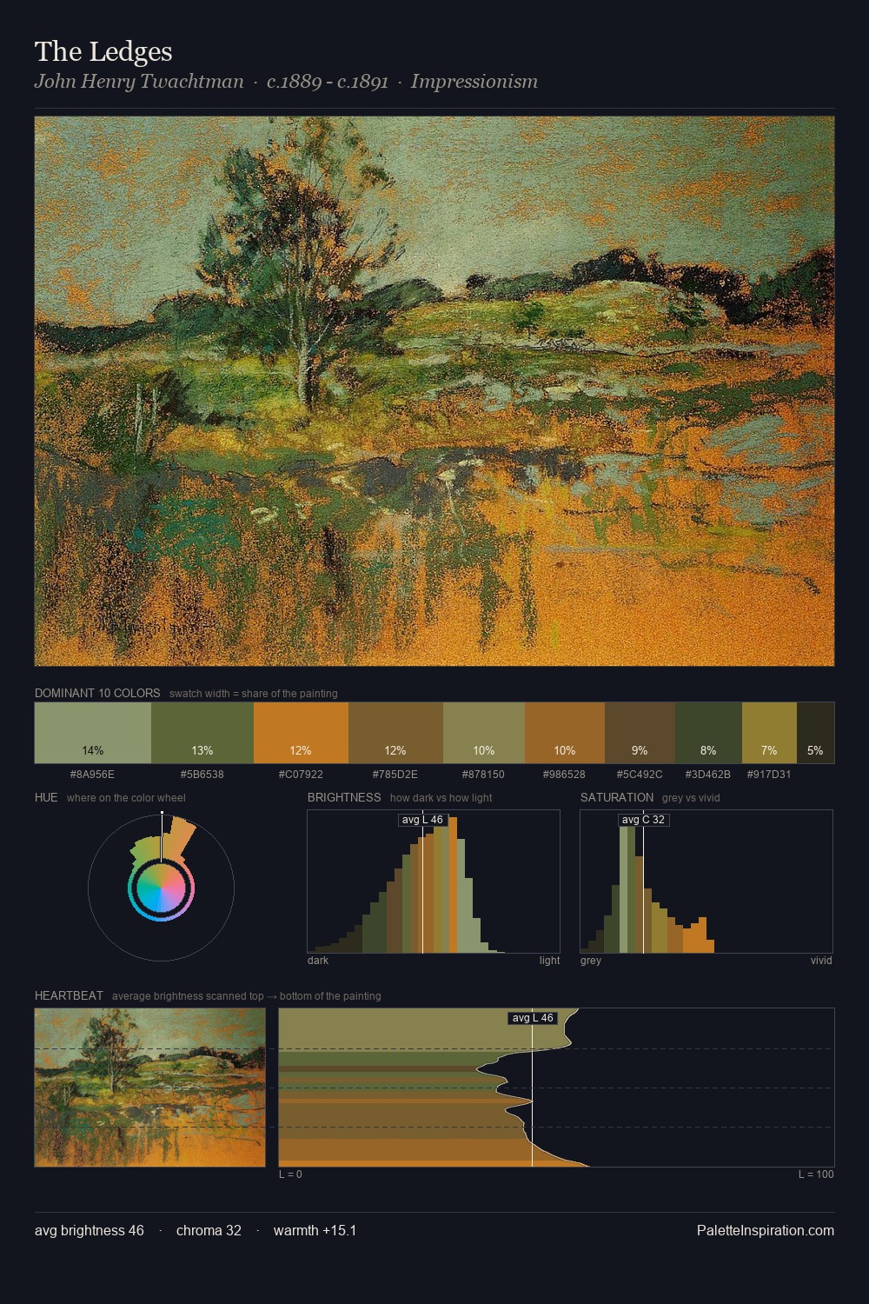Click the hex code #8A956E
Viewport: 869px width, 1304px height.
click(92, 775)
